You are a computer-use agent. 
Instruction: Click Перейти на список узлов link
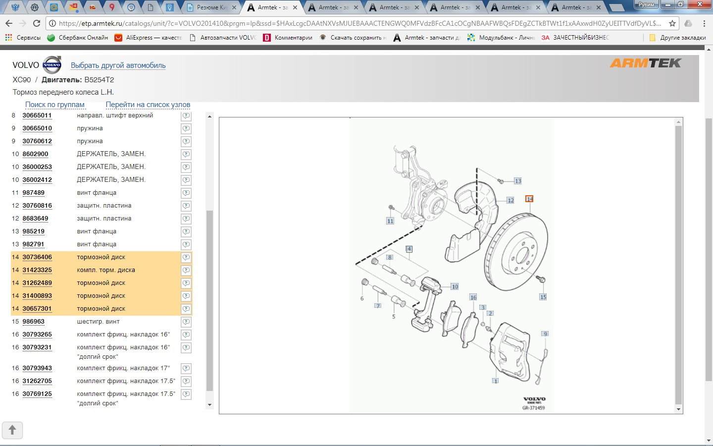[x=148, y=105]
